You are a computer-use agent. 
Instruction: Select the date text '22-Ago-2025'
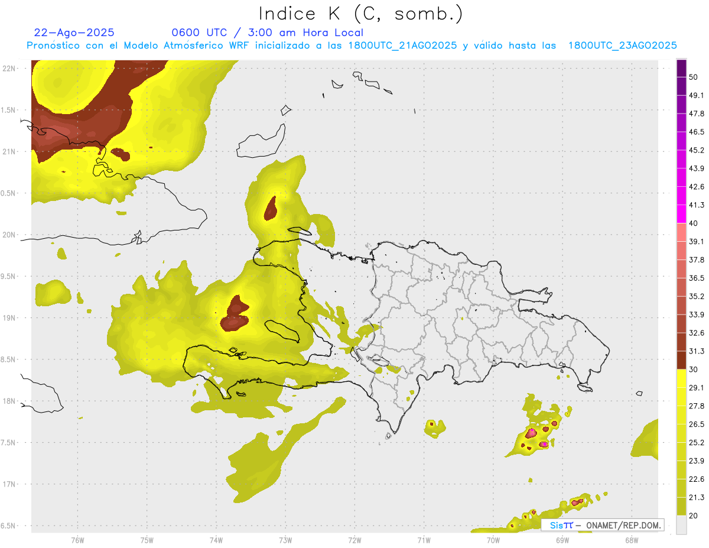(74, 33)
